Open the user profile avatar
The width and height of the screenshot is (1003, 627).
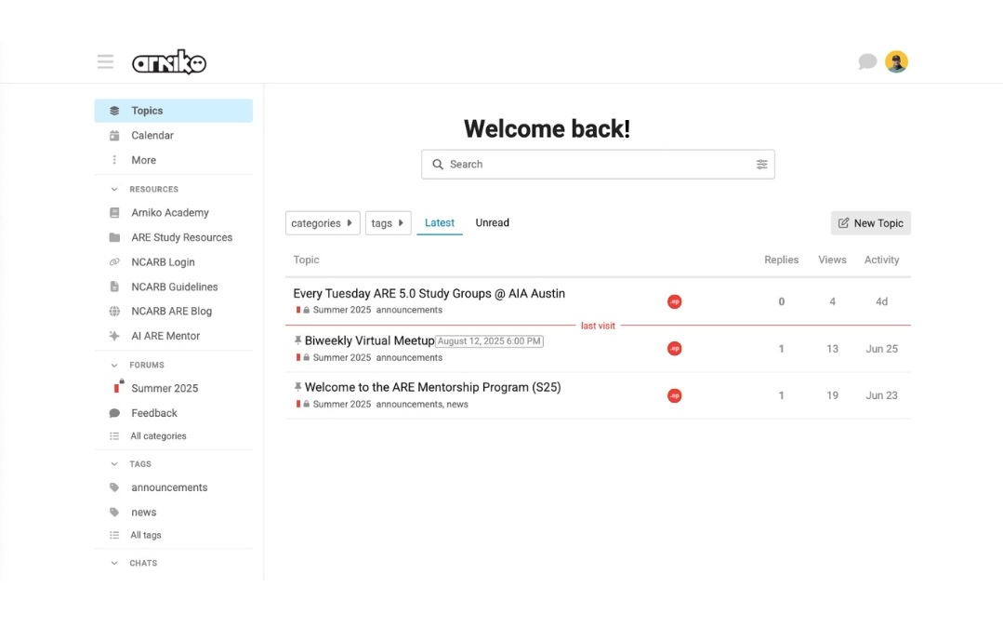pos(896,61)
